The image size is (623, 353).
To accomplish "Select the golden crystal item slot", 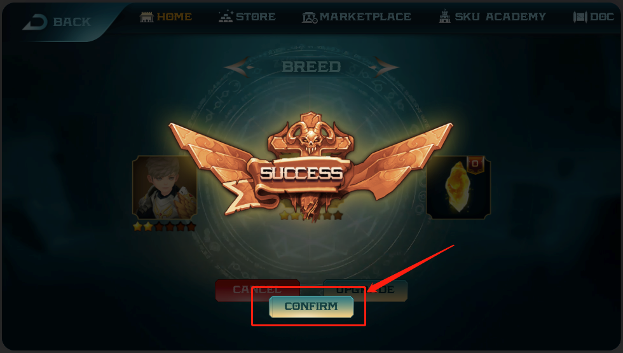I will 458,188.
